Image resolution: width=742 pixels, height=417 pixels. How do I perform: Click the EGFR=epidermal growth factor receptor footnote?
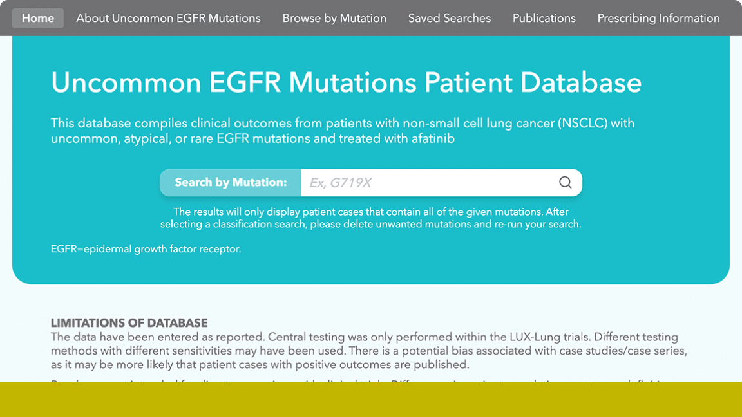click(x=144, y=248)
